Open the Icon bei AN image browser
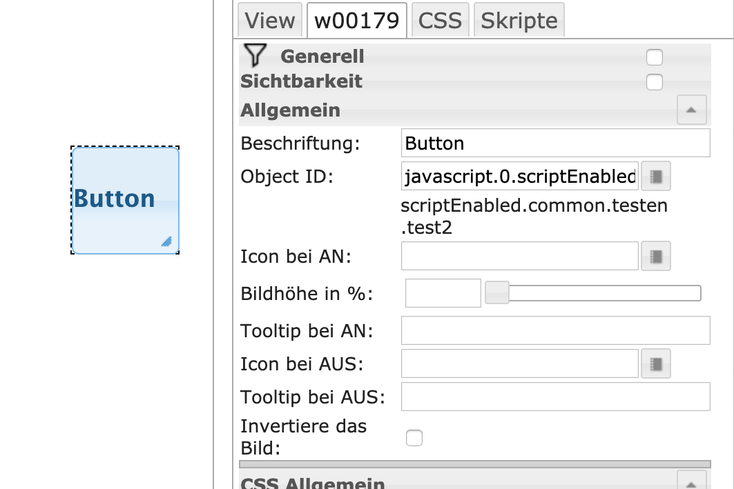The height and width of the screenshot is (489, 734). tap(656, 256)
